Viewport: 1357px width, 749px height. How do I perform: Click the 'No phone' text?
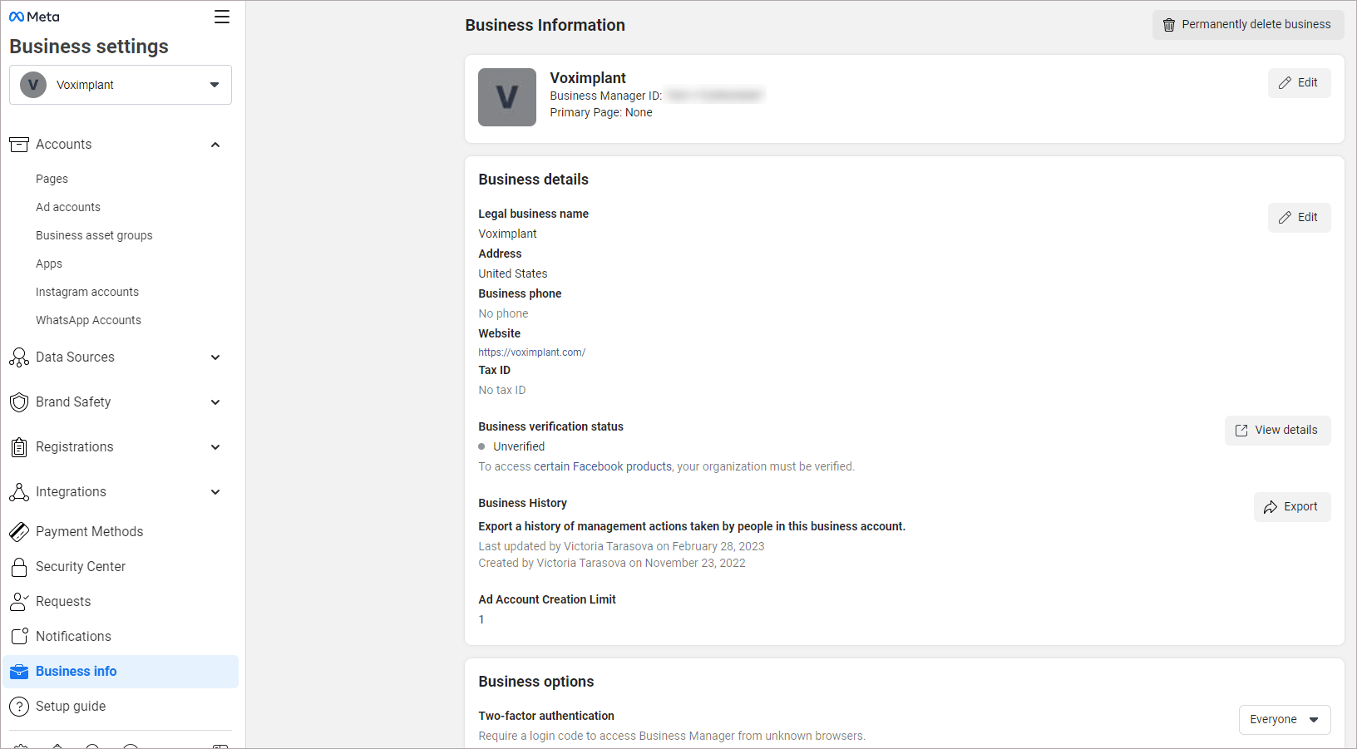[503, 313]
